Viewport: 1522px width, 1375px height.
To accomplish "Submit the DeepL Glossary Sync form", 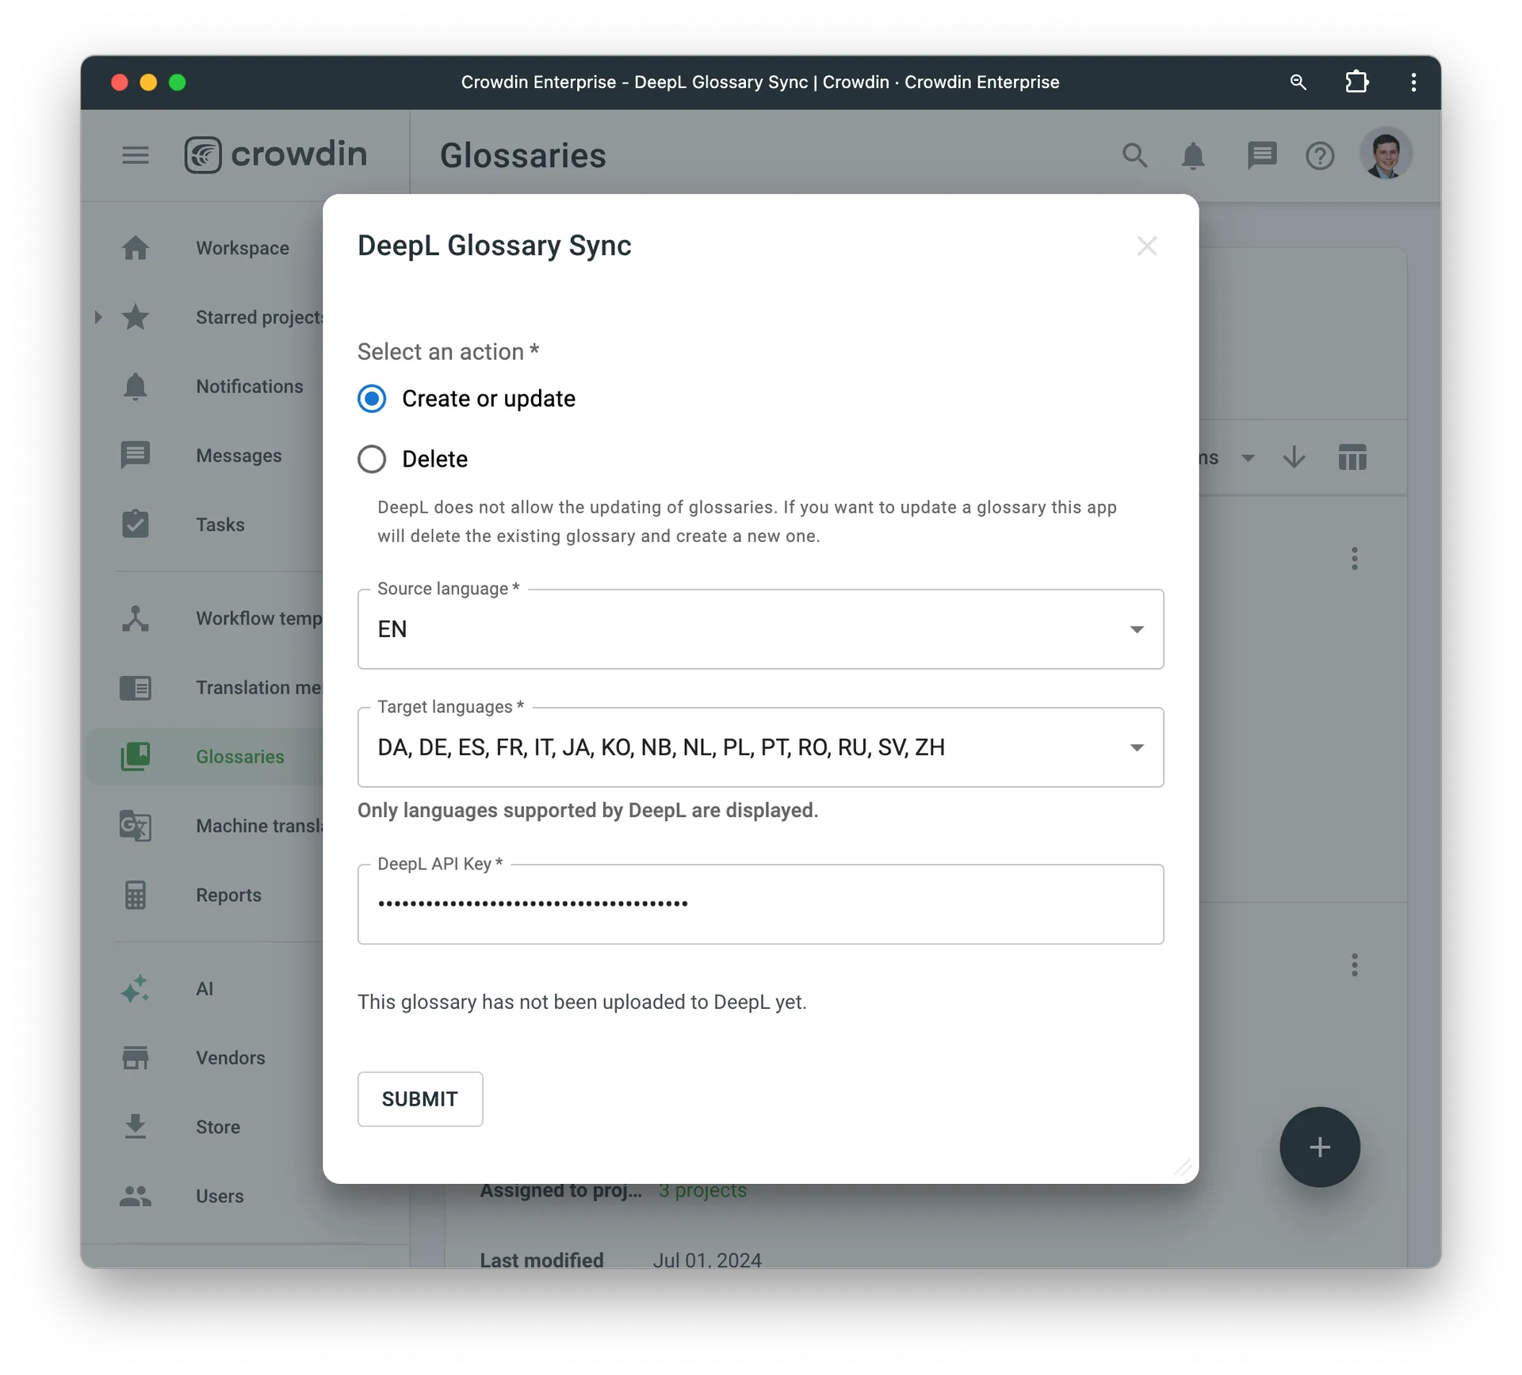I will (x=419, y=1098).
